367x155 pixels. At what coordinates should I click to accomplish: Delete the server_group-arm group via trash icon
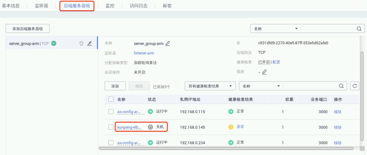pos(81,44)
